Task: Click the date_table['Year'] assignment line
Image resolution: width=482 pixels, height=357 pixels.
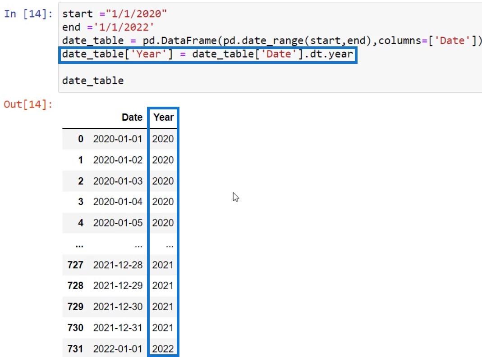Action: [207, 54]
